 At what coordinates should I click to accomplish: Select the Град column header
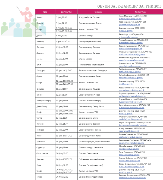(45, 12)
